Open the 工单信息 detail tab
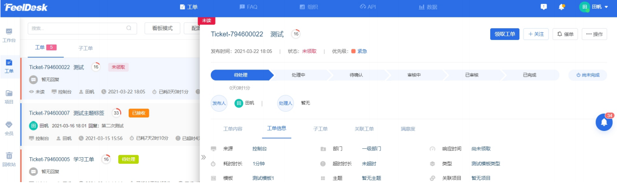Screen dimensions: 617x184 click(277, 129)
